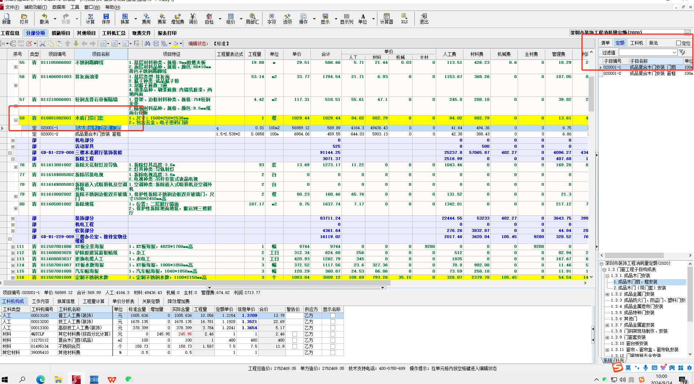Tick 显示名称 checkbox for 复合木门扇(成品)
Viewport: 694px width, 384px height.
tap(333, 340)
